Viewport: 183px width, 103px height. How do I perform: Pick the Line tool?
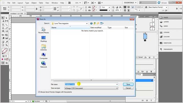tap(7, 25)
